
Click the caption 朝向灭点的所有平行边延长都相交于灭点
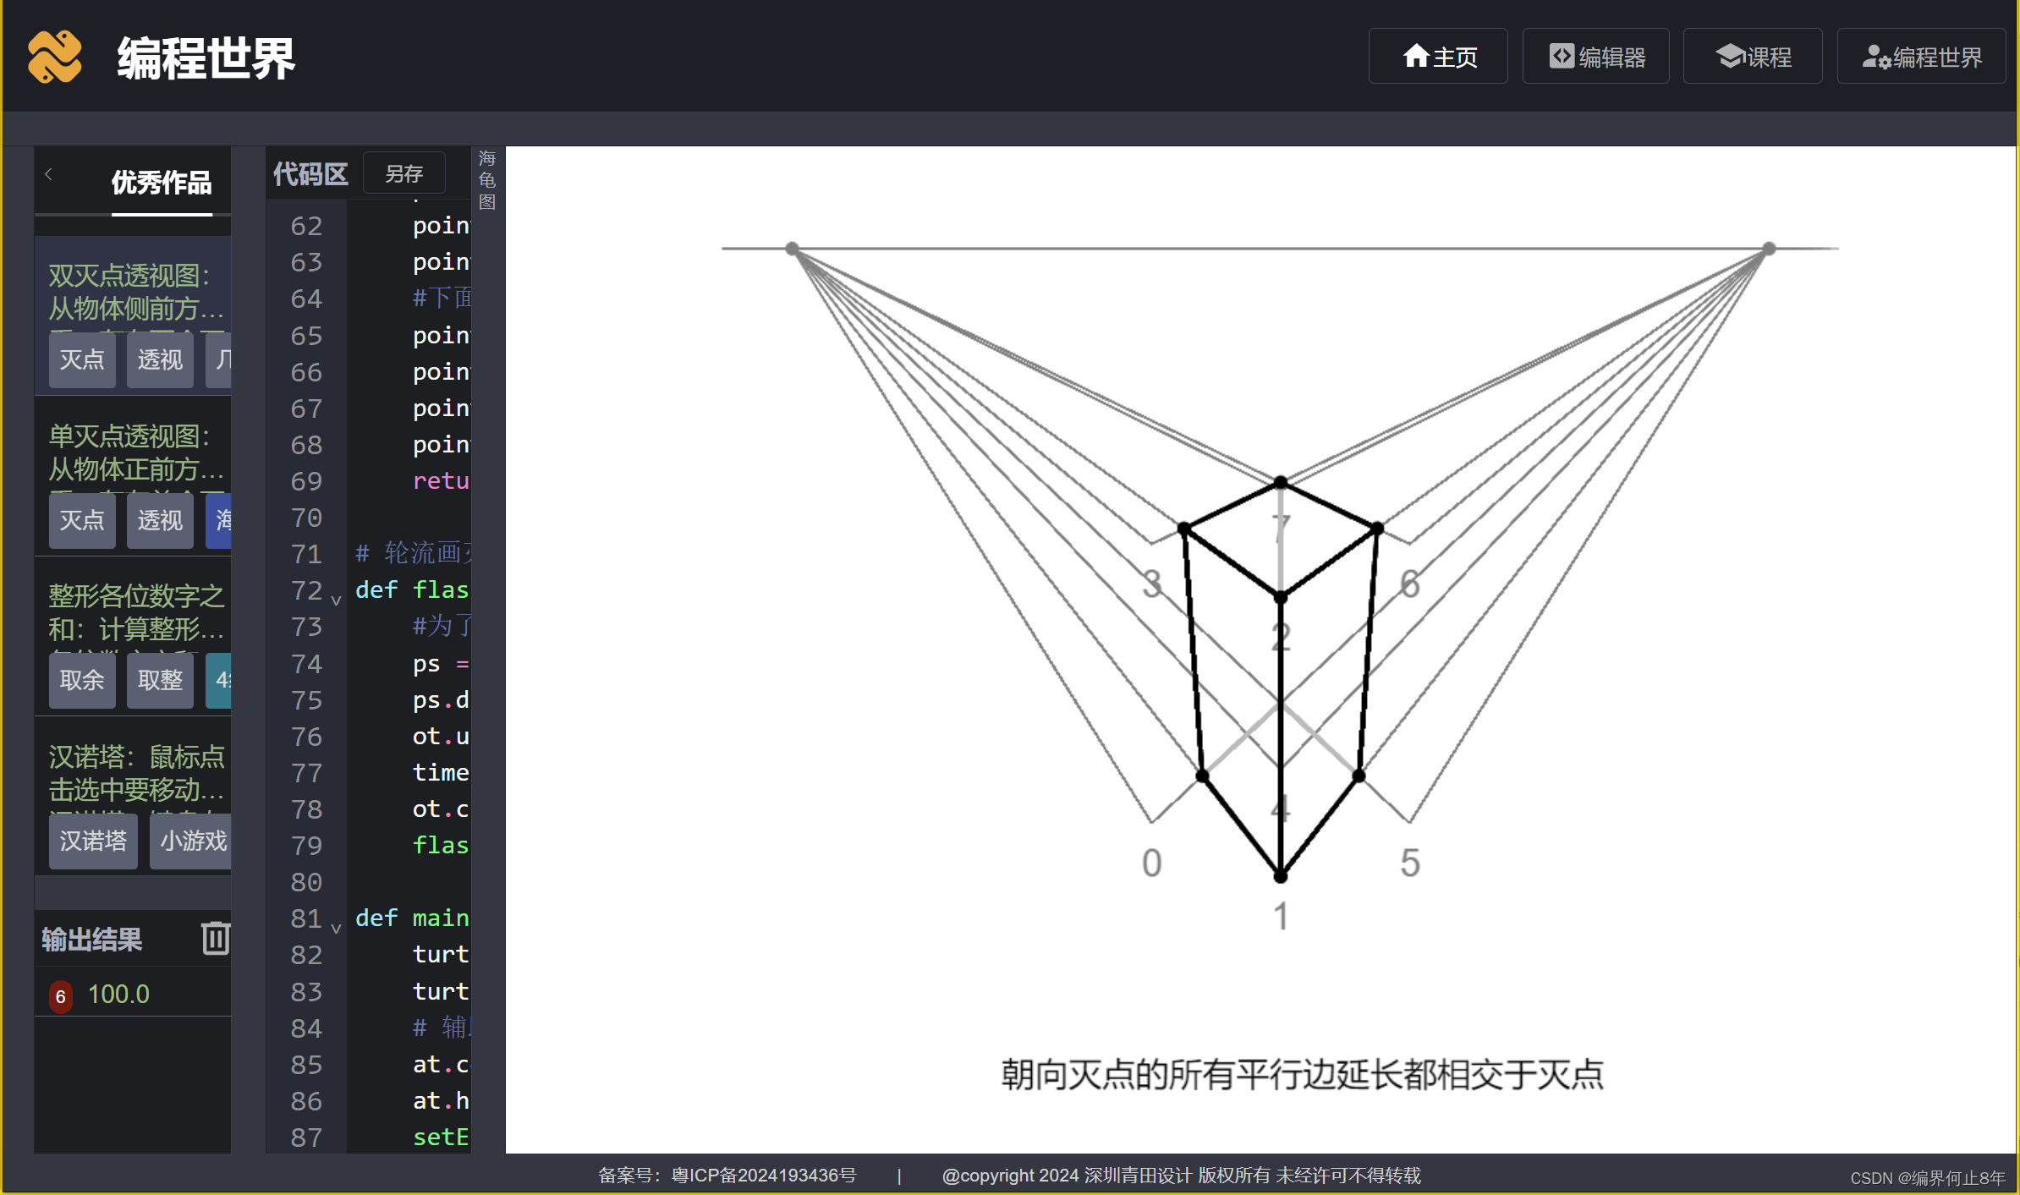click(x=1302, y=1075)
